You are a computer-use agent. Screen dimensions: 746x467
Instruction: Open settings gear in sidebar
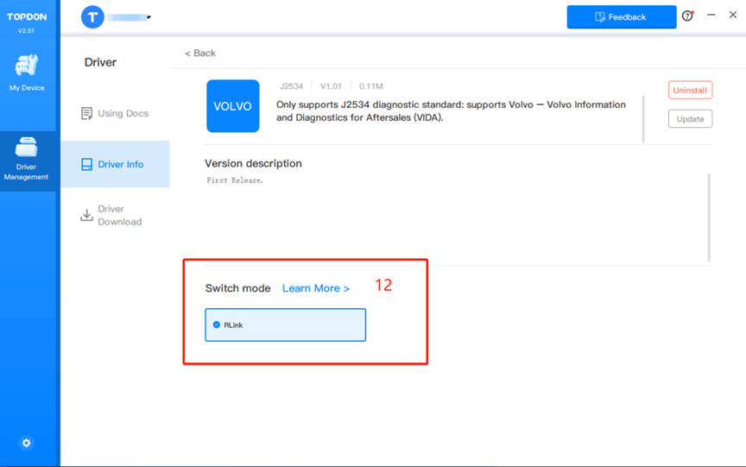pyautogui.click(x=26, y=443)
